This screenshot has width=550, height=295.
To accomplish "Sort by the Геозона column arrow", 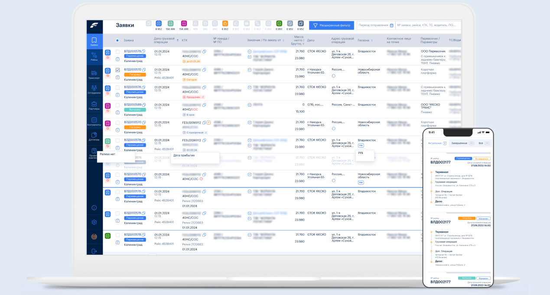I will click(372, 40).
